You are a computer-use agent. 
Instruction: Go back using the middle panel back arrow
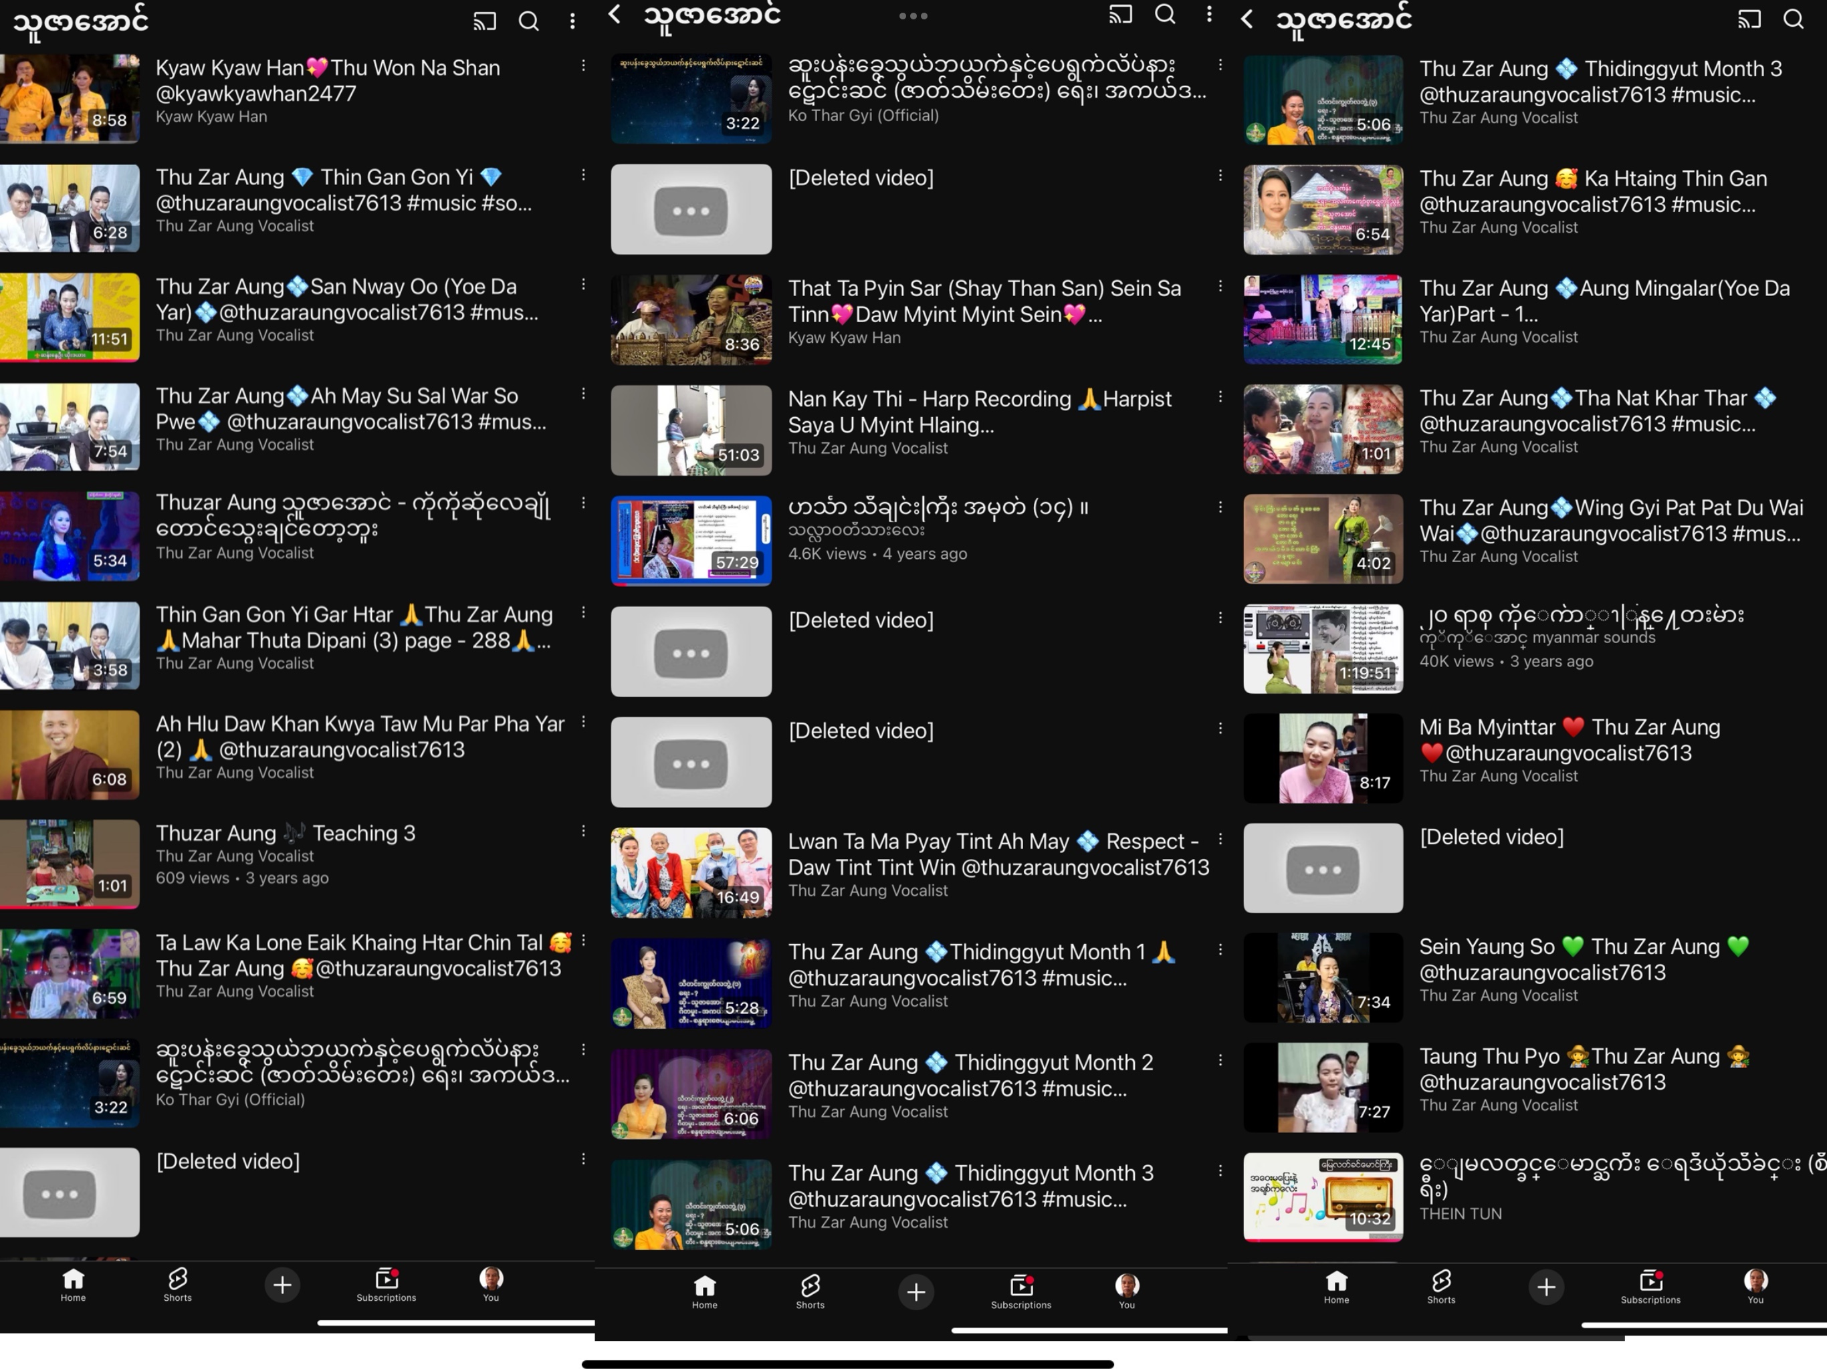(x=614, y=14)
